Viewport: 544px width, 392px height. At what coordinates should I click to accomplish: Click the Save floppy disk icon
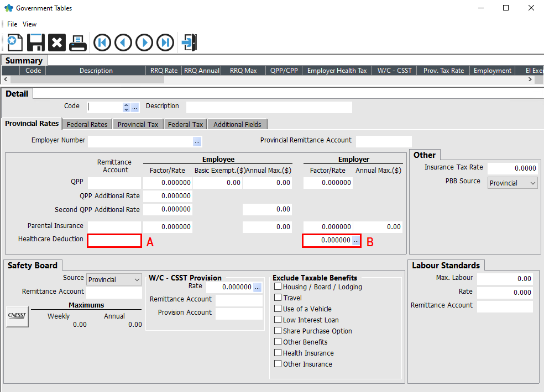click(36, 43)
